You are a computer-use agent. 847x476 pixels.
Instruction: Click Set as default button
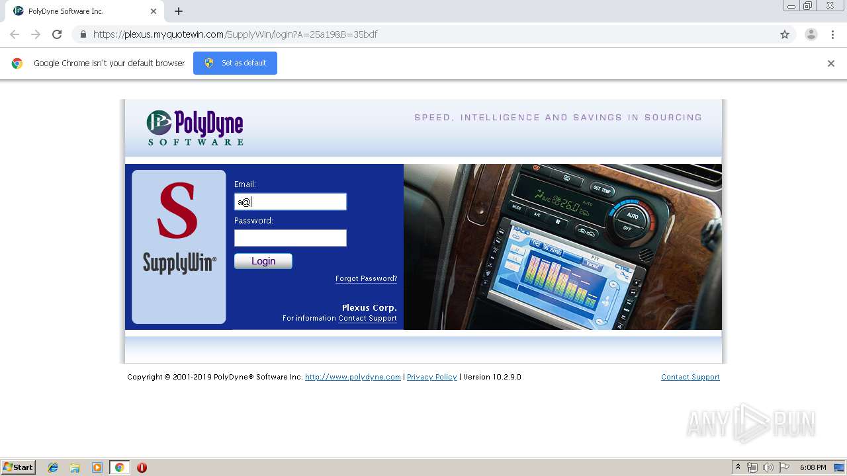(235, 63)
